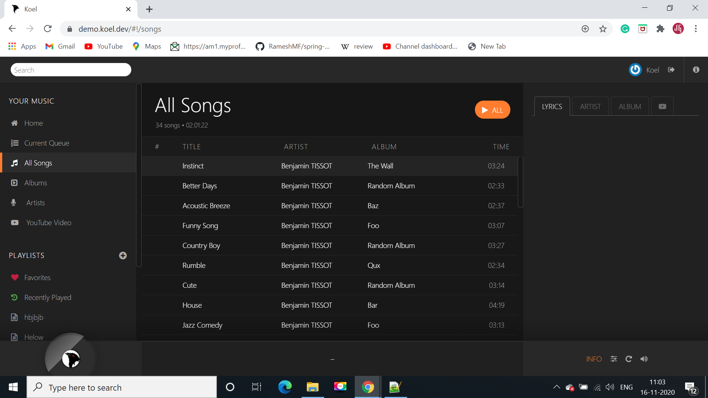The width and height of the screenshot is (708, 398).
Task: Click in the Koel search field
Action: coord(71,70)
